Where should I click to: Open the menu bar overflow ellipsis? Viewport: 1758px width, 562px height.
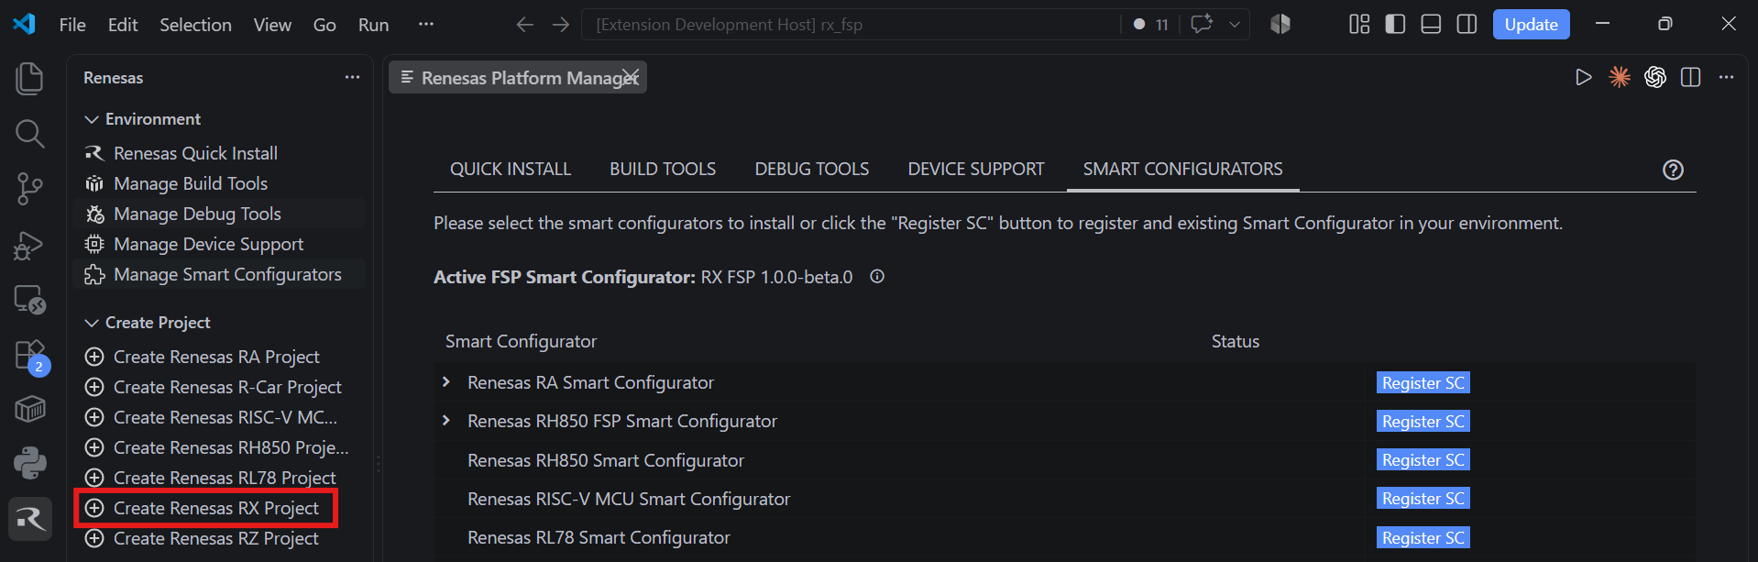426,24
